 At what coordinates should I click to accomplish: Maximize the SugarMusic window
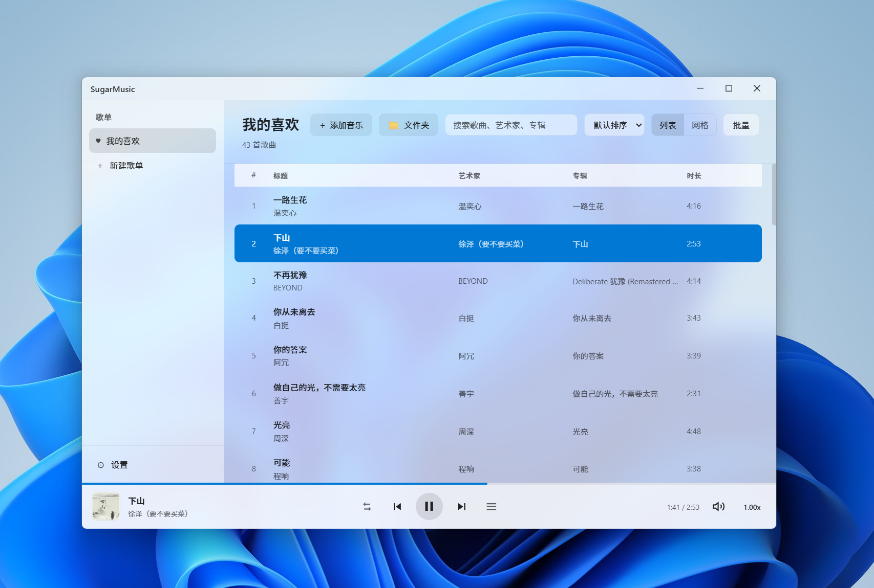(x=729, y=88)
